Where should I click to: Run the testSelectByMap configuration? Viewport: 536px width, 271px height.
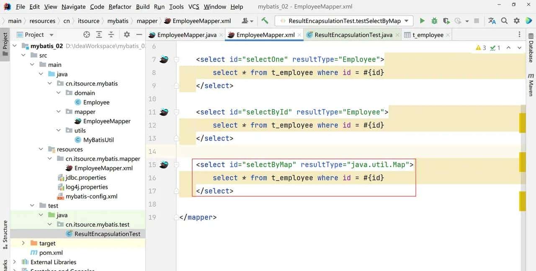click(x=422, y=21)
